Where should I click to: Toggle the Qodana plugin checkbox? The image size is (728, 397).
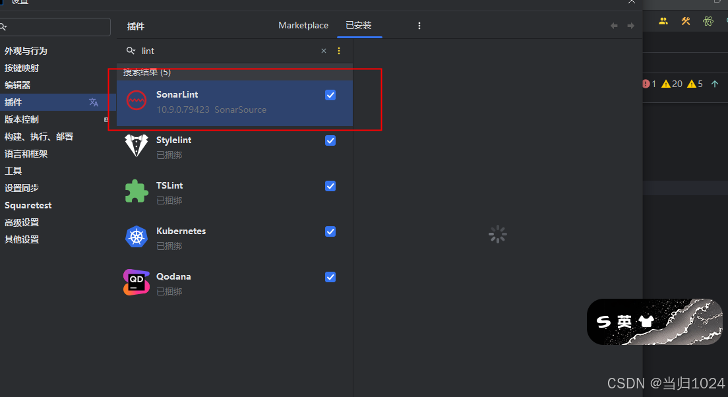(330, 277)
